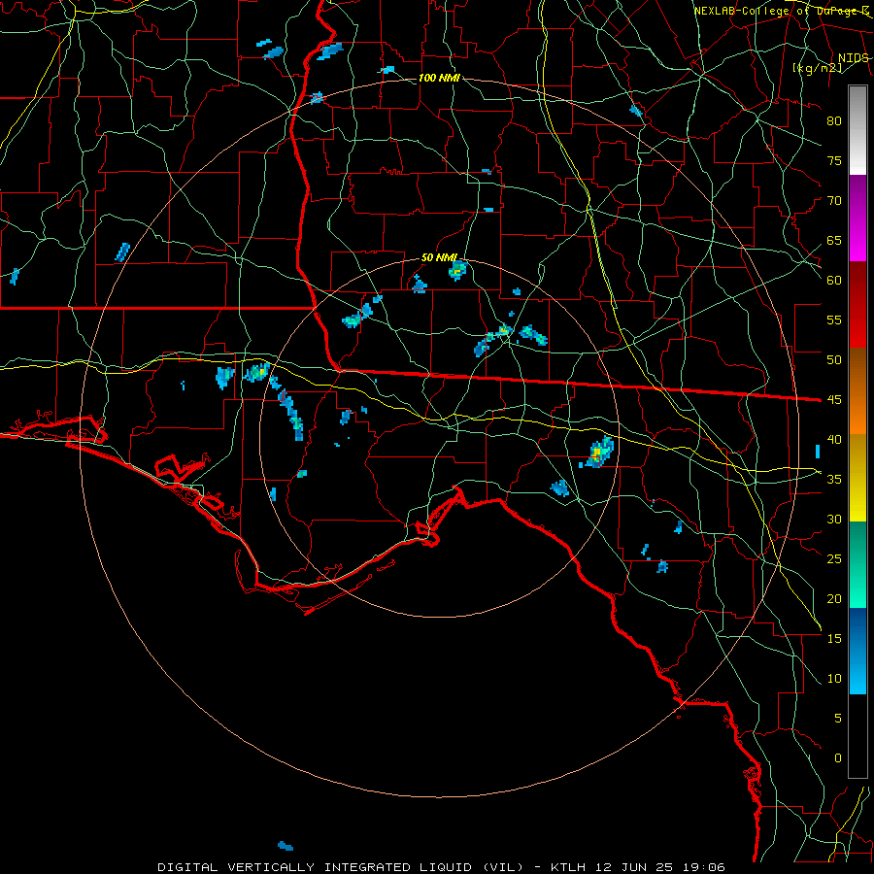Viewport: 874px width, 874px height.
Task: Click the 12 JUN 25 date in the caption
Action: tap(635, 867)
